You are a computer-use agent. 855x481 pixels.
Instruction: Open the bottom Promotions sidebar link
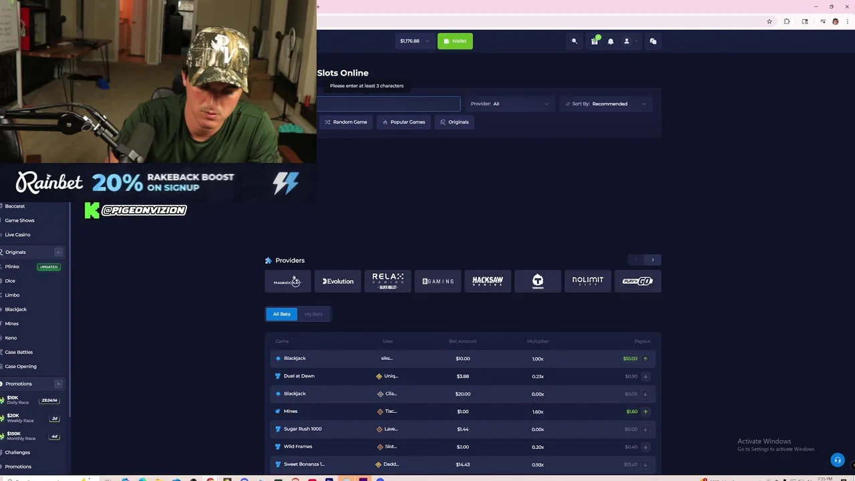point(18,467)
